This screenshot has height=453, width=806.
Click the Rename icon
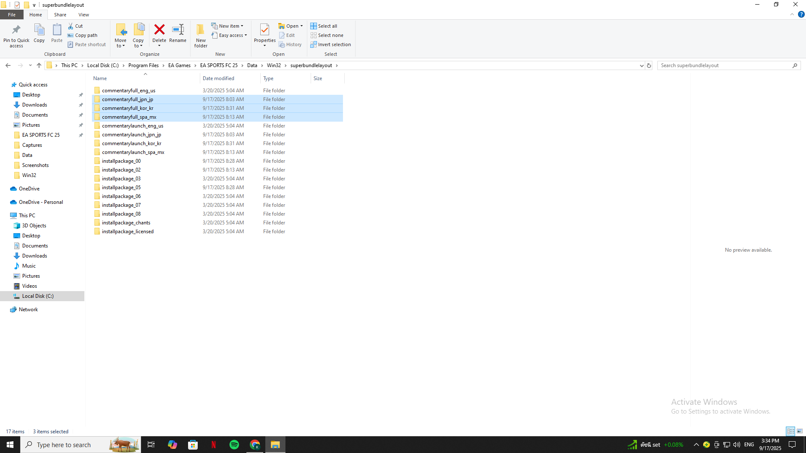[178, 30]
